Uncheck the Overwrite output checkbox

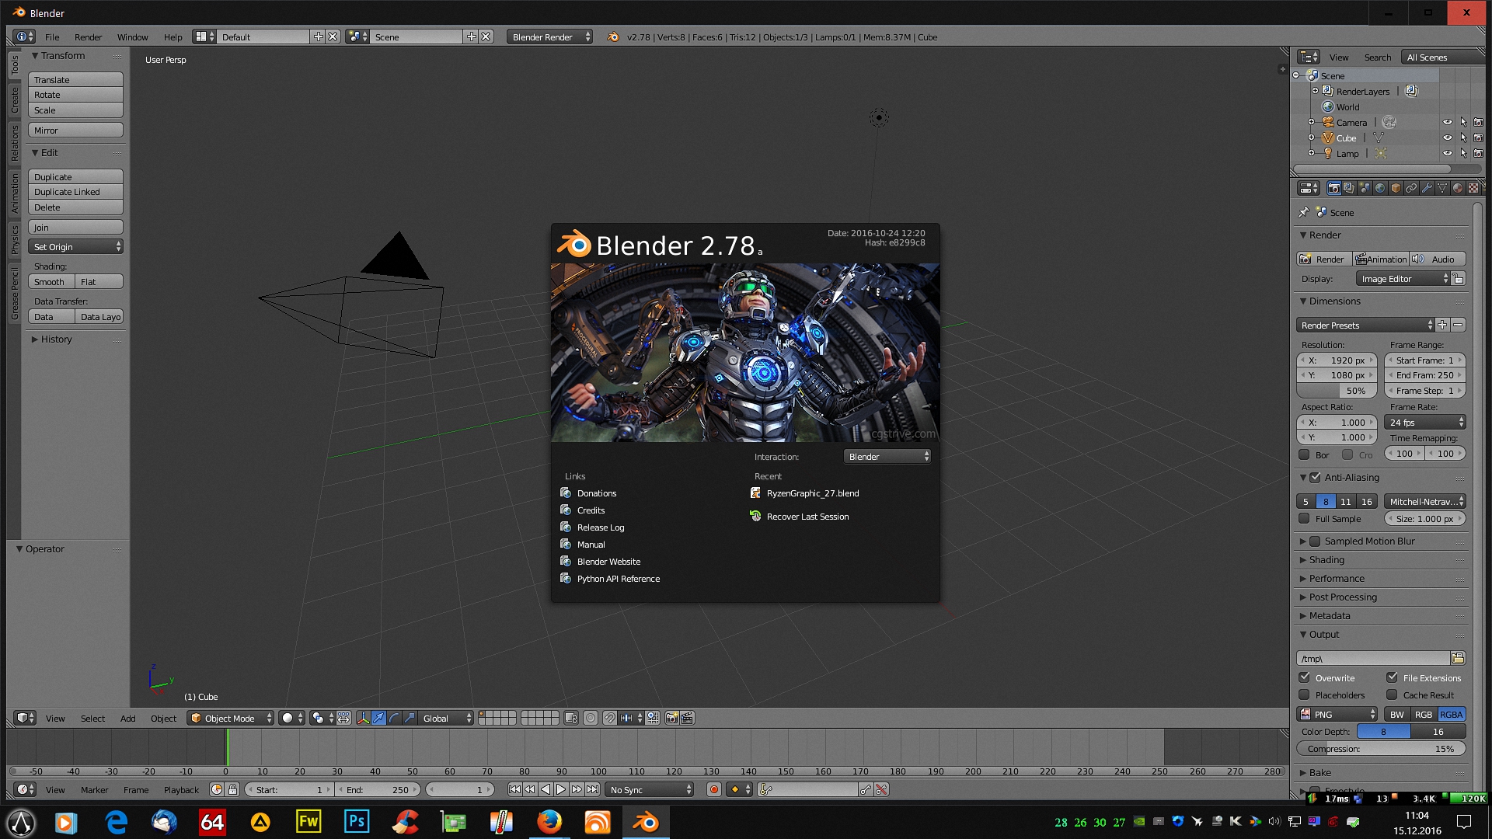[x=1305, y=678]
